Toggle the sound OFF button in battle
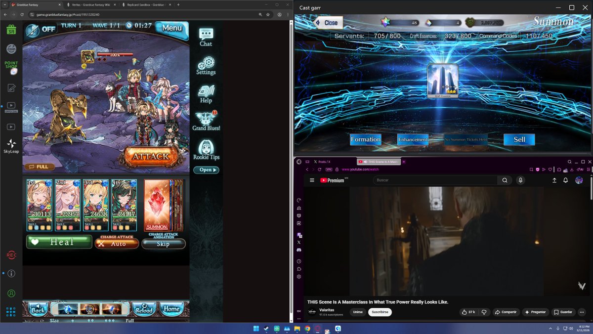The height and width of the screenshot is (334, 593). 41,29
